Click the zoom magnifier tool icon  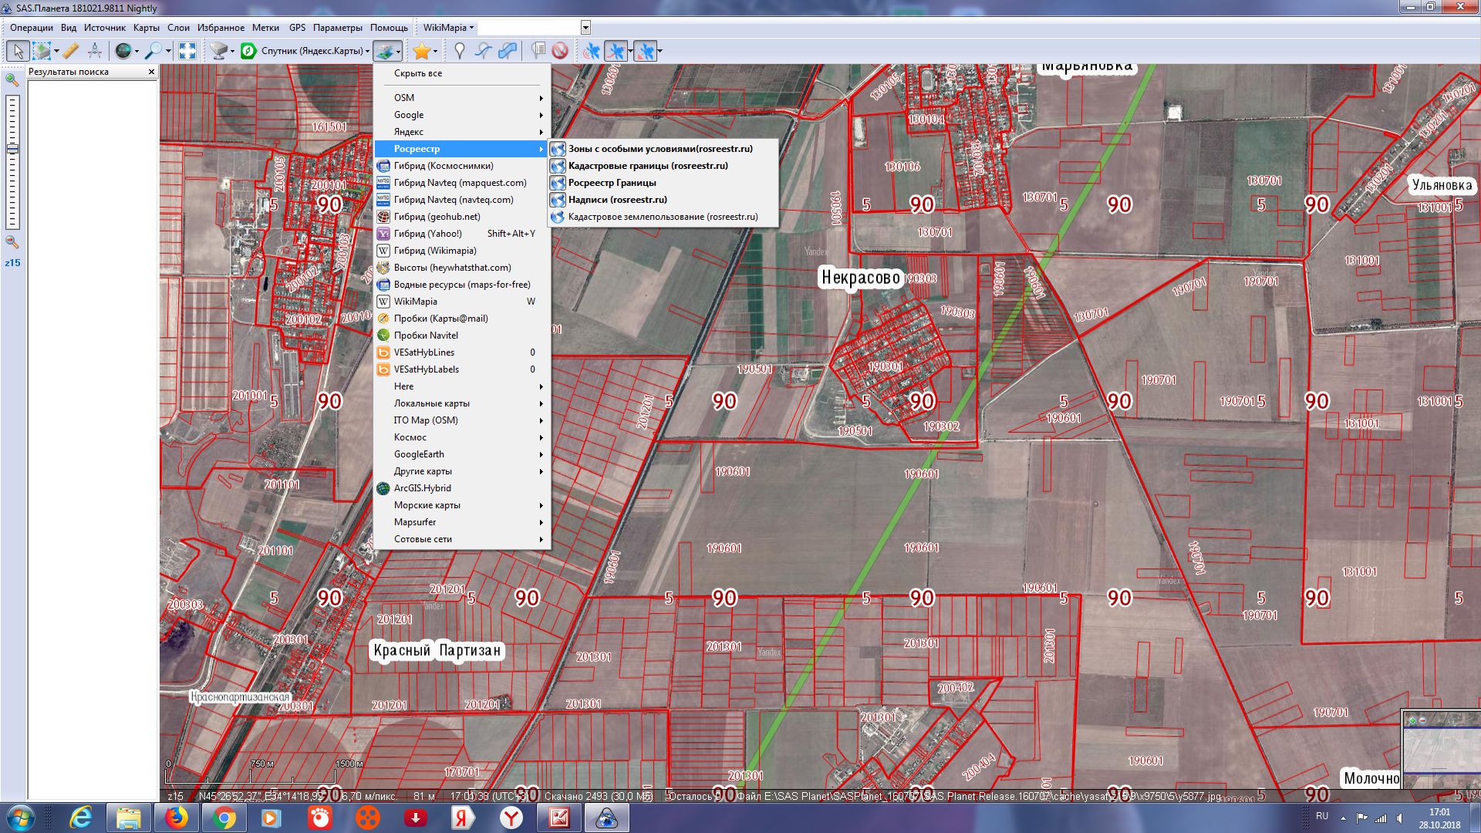coord(153,51)
